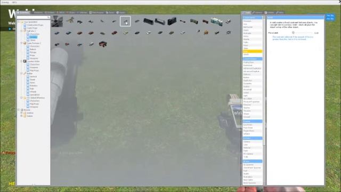
Task: Collapse the Constraints tool category header
Action: click(x=252, y=18)
